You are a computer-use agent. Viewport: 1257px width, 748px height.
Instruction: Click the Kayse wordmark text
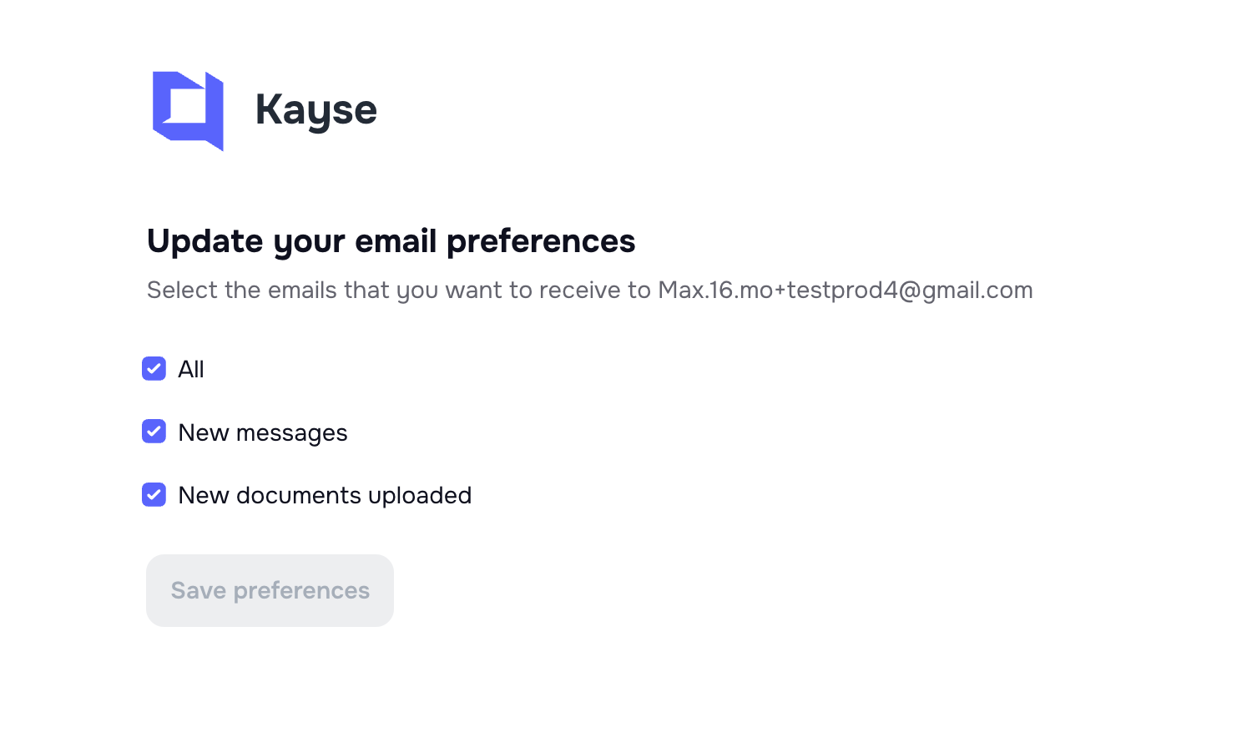click(316, 109)
